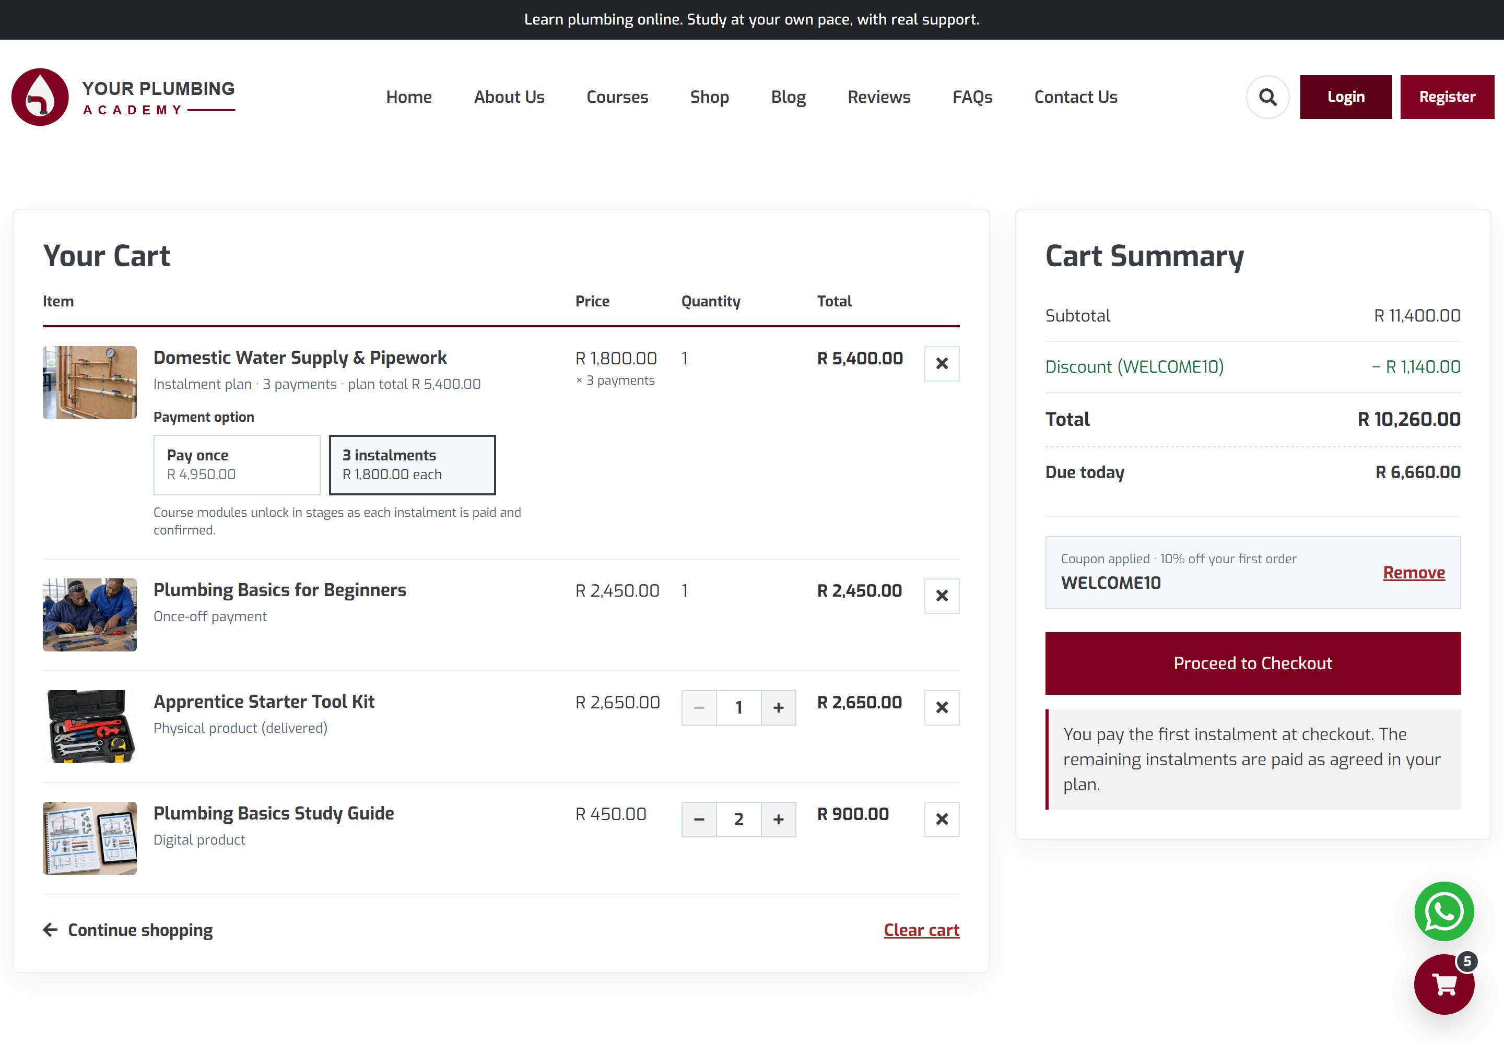
Task: Remove Plumbing Basics for Beginners from cart
Action: [942, 596]
